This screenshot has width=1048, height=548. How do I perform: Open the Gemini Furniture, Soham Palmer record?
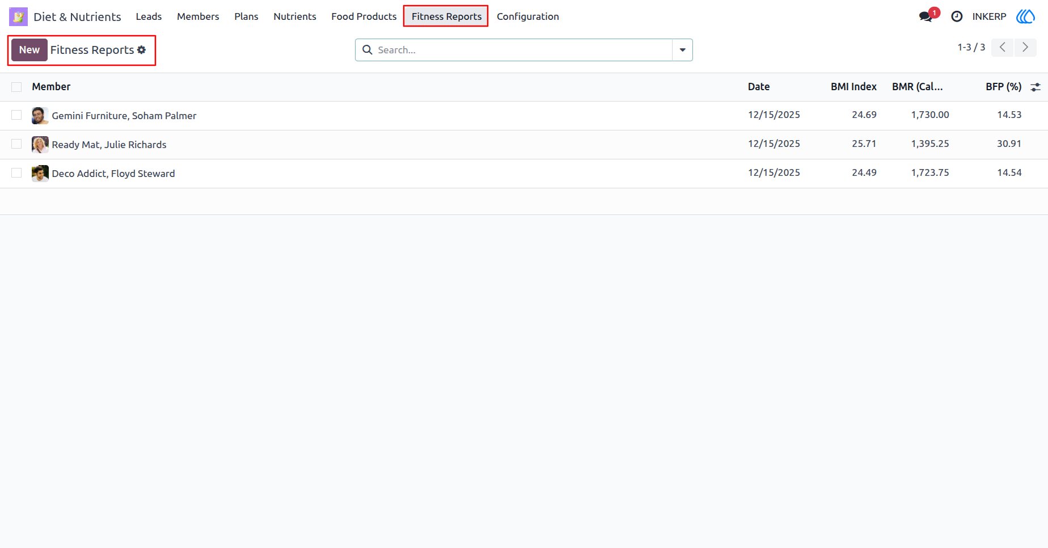(124, 116)
